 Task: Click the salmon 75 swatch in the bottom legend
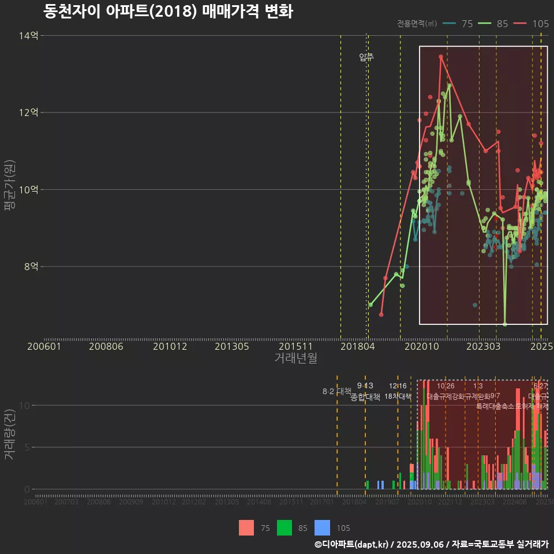point(246,528)
